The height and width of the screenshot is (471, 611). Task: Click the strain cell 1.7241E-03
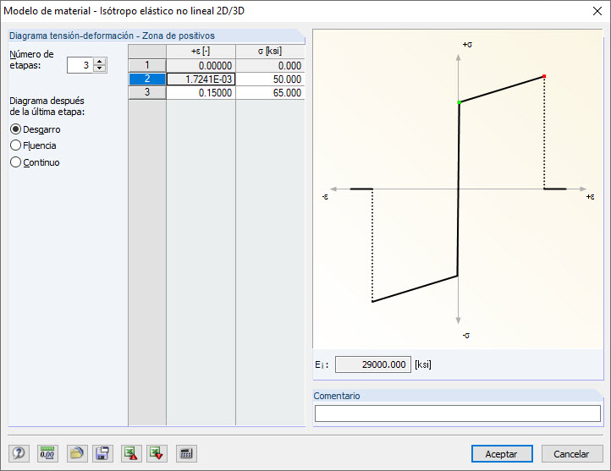(201, 79)
